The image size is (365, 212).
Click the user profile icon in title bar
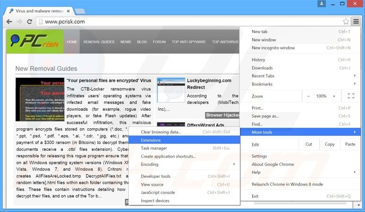pos(322,4)
